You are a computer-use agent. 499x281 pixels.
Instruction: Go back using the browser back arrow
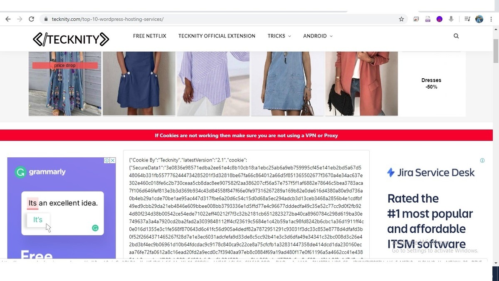coord(8,19)
